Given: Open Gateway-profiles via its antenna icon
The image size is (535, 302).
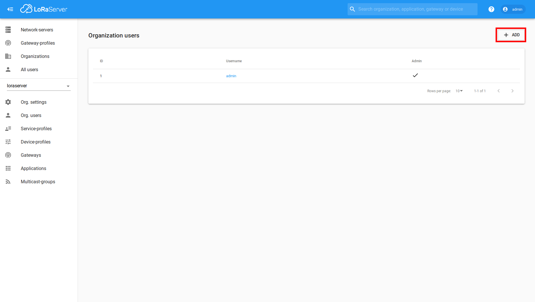Looking at the screenshot, I should (x=8, y=43).
